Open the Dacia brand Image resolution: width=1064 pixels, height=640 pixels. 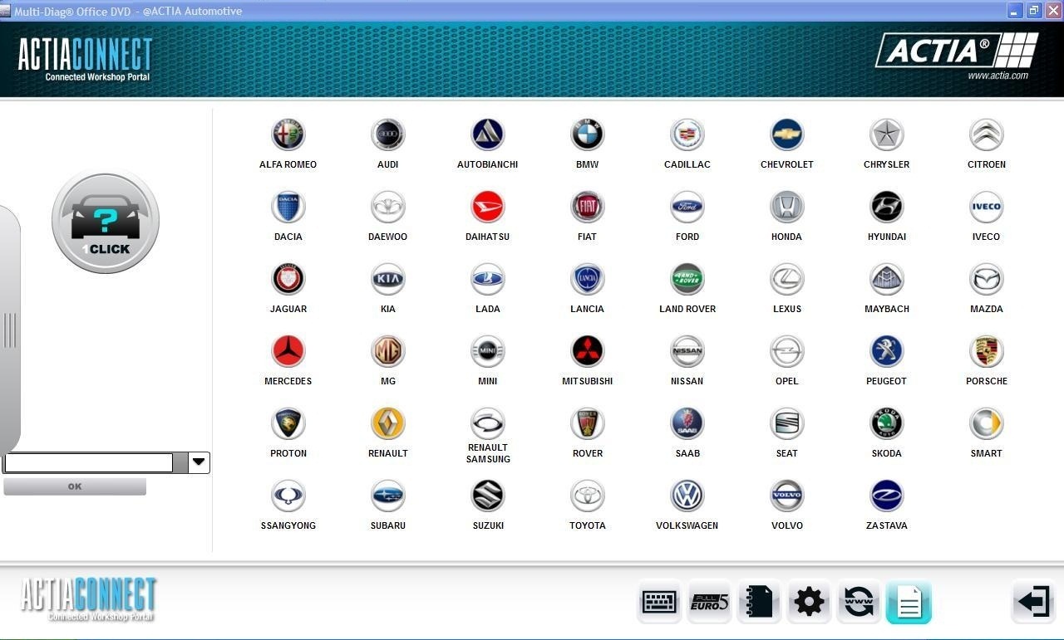[x=288, y=207]
